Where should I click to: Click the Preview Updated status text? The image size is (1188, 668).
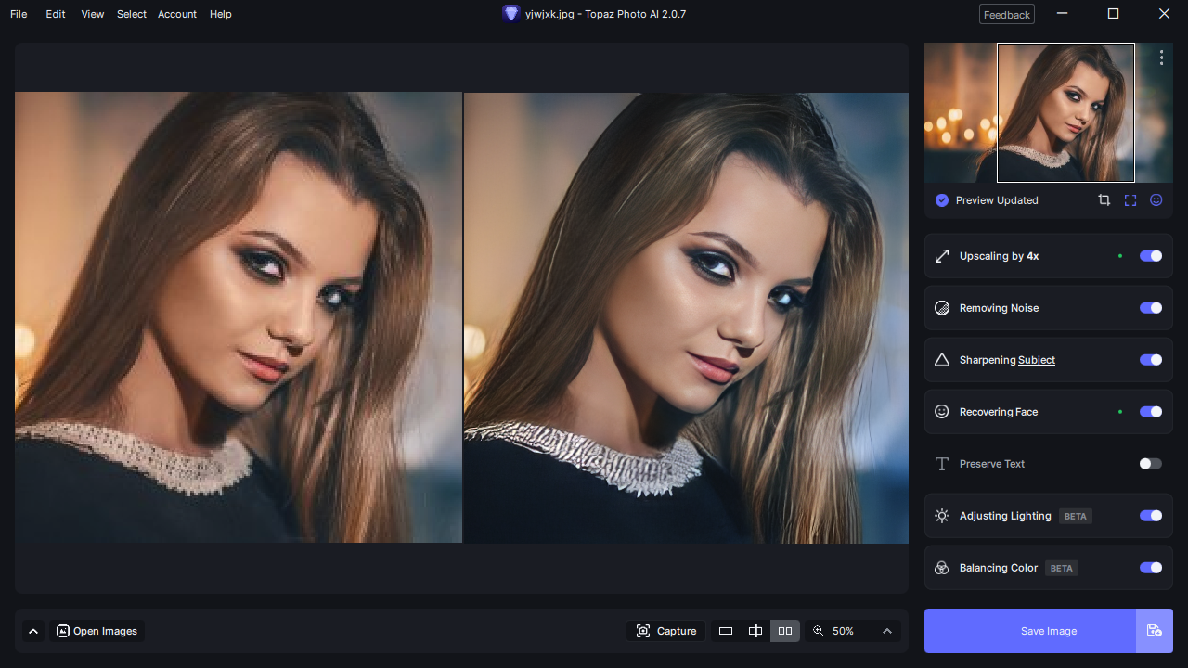(x=997, y=200)
